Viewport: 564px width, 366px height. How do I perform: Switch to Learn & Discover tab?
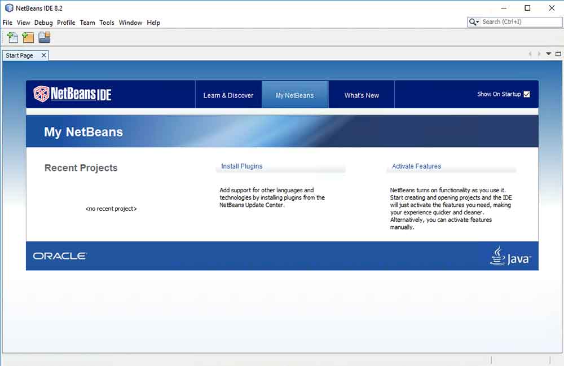(228, 95)
